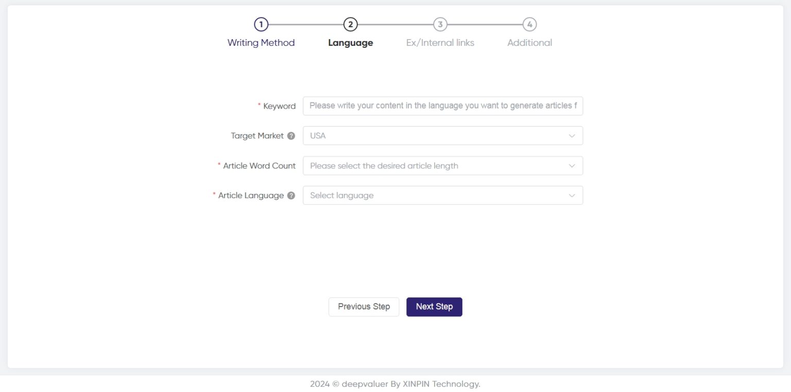
Task: Select the Language step label
Action: (x=350, y=43)
